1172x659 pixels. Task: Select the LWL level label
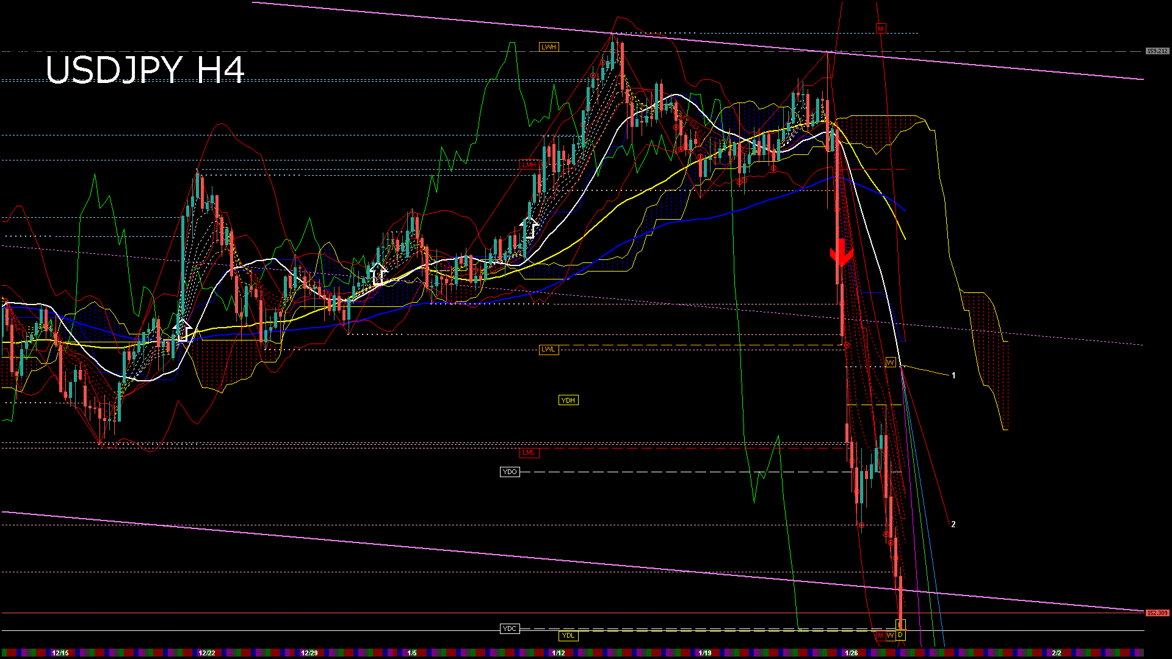pos(548,350)
